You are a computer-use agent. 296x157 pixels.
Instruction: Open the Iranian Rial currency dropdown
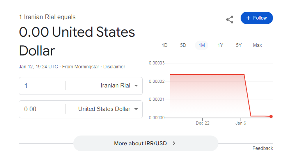[119, 86]
